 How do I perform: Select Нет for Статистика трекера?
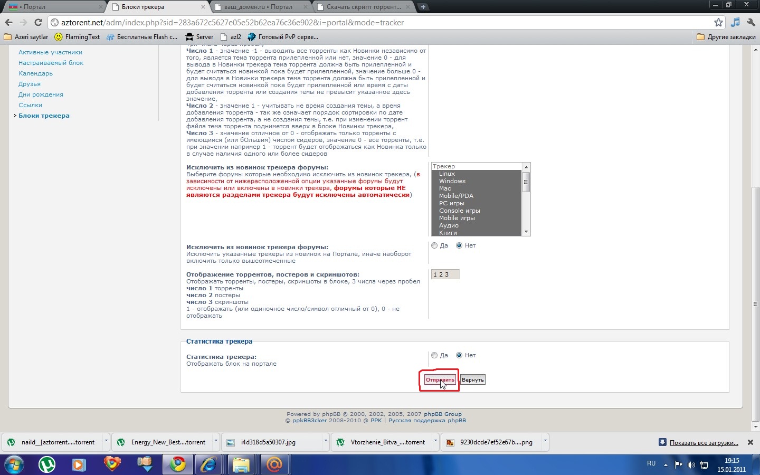coord(459,355)
